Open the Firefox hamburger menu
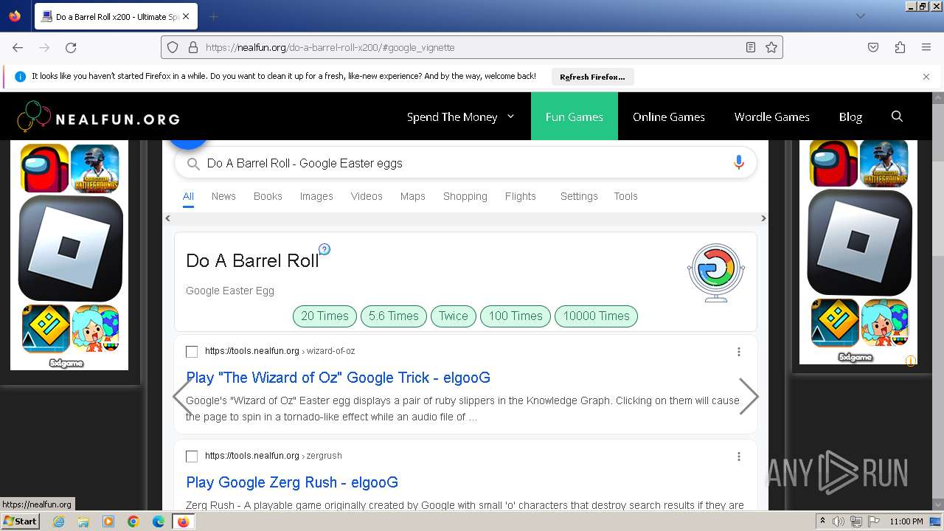The image size is (944, 531). point(926,47)
